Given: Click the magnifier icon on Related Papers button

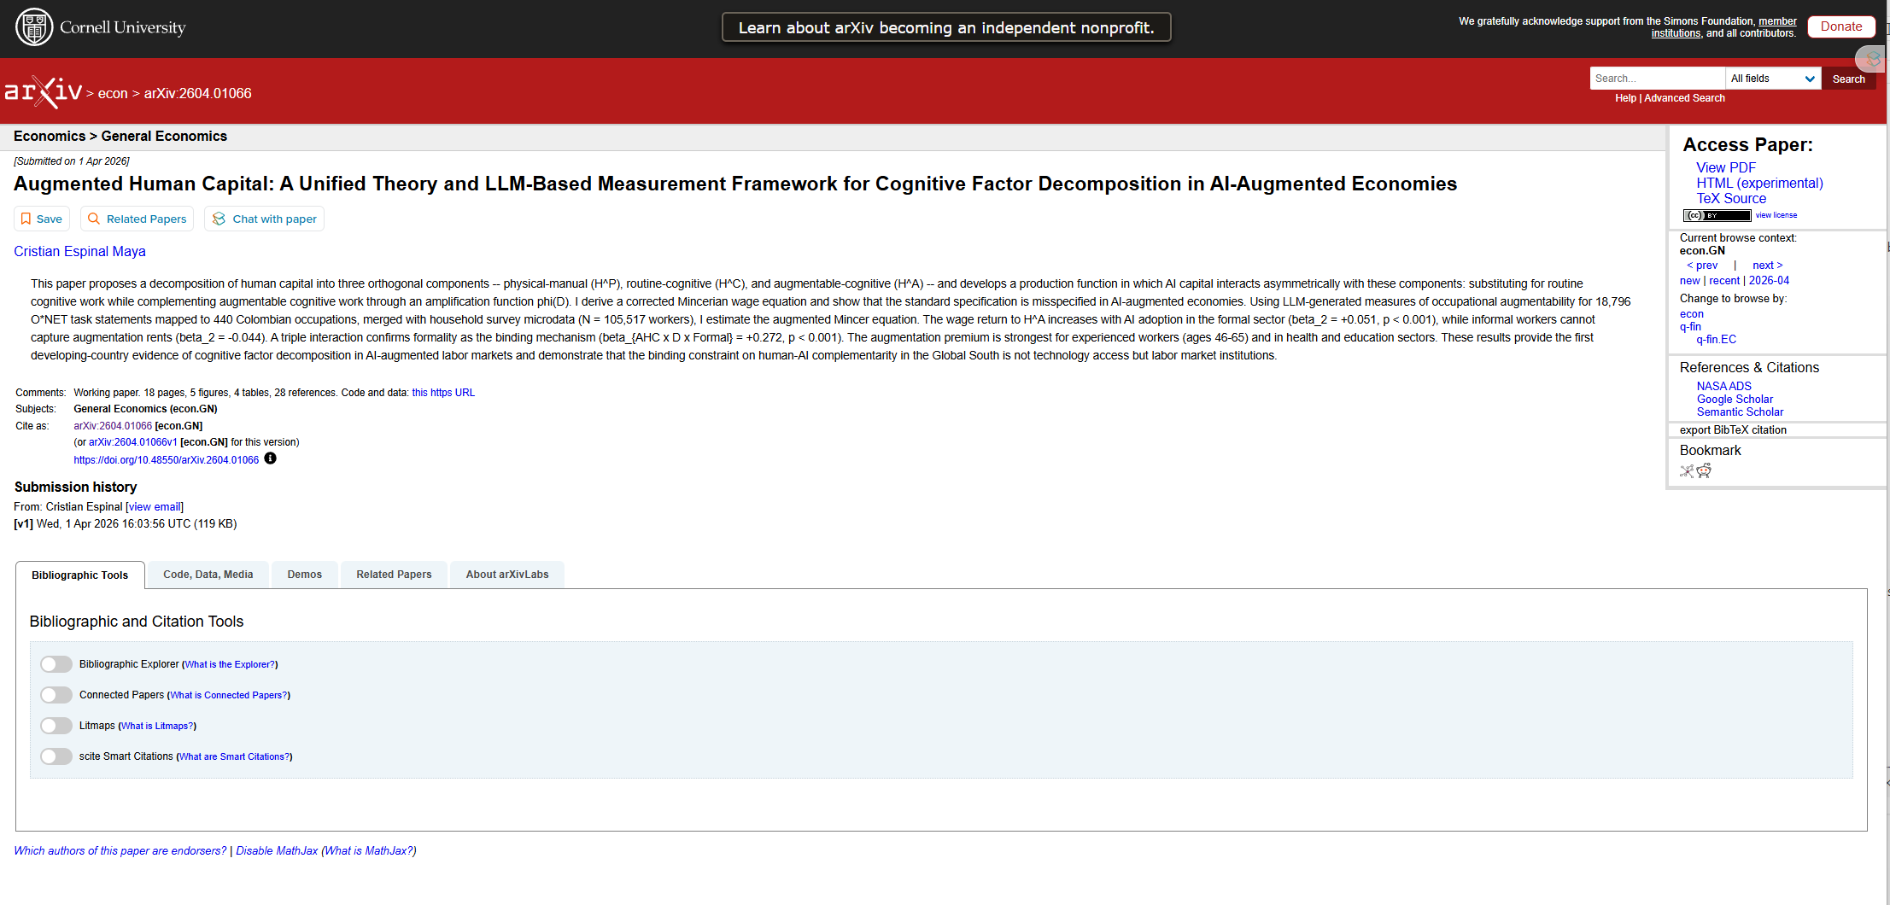Looking at the screenshot, I should 94,219.
